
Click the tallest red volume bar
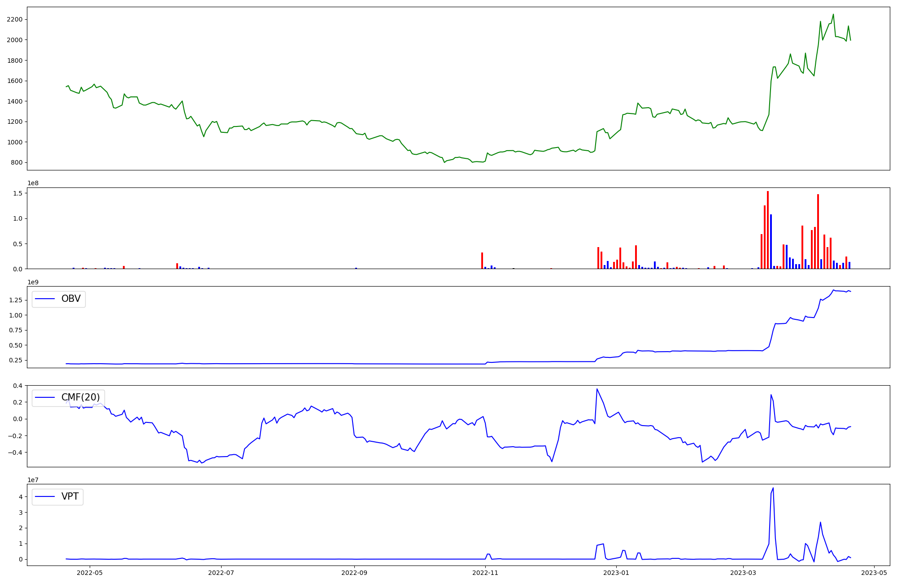(x=768, y=230)
